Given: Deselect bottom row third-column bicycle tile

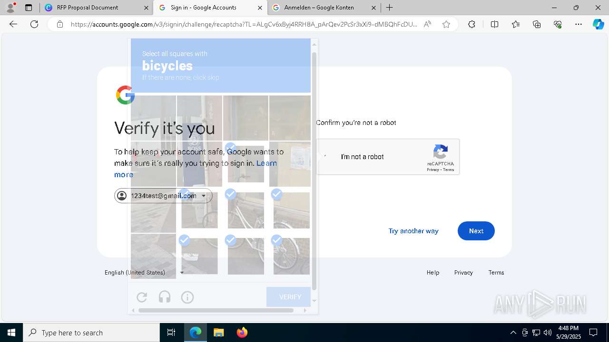Looking at the screenshot, I should [246, 256].
